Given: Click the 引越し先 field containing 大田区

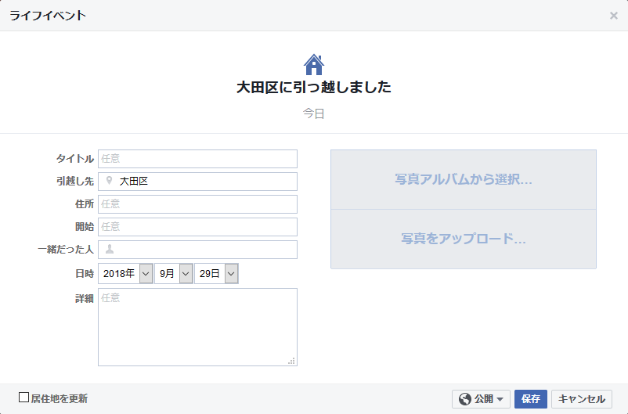Looking at the screenshot, I should click(x=197, y=182).
